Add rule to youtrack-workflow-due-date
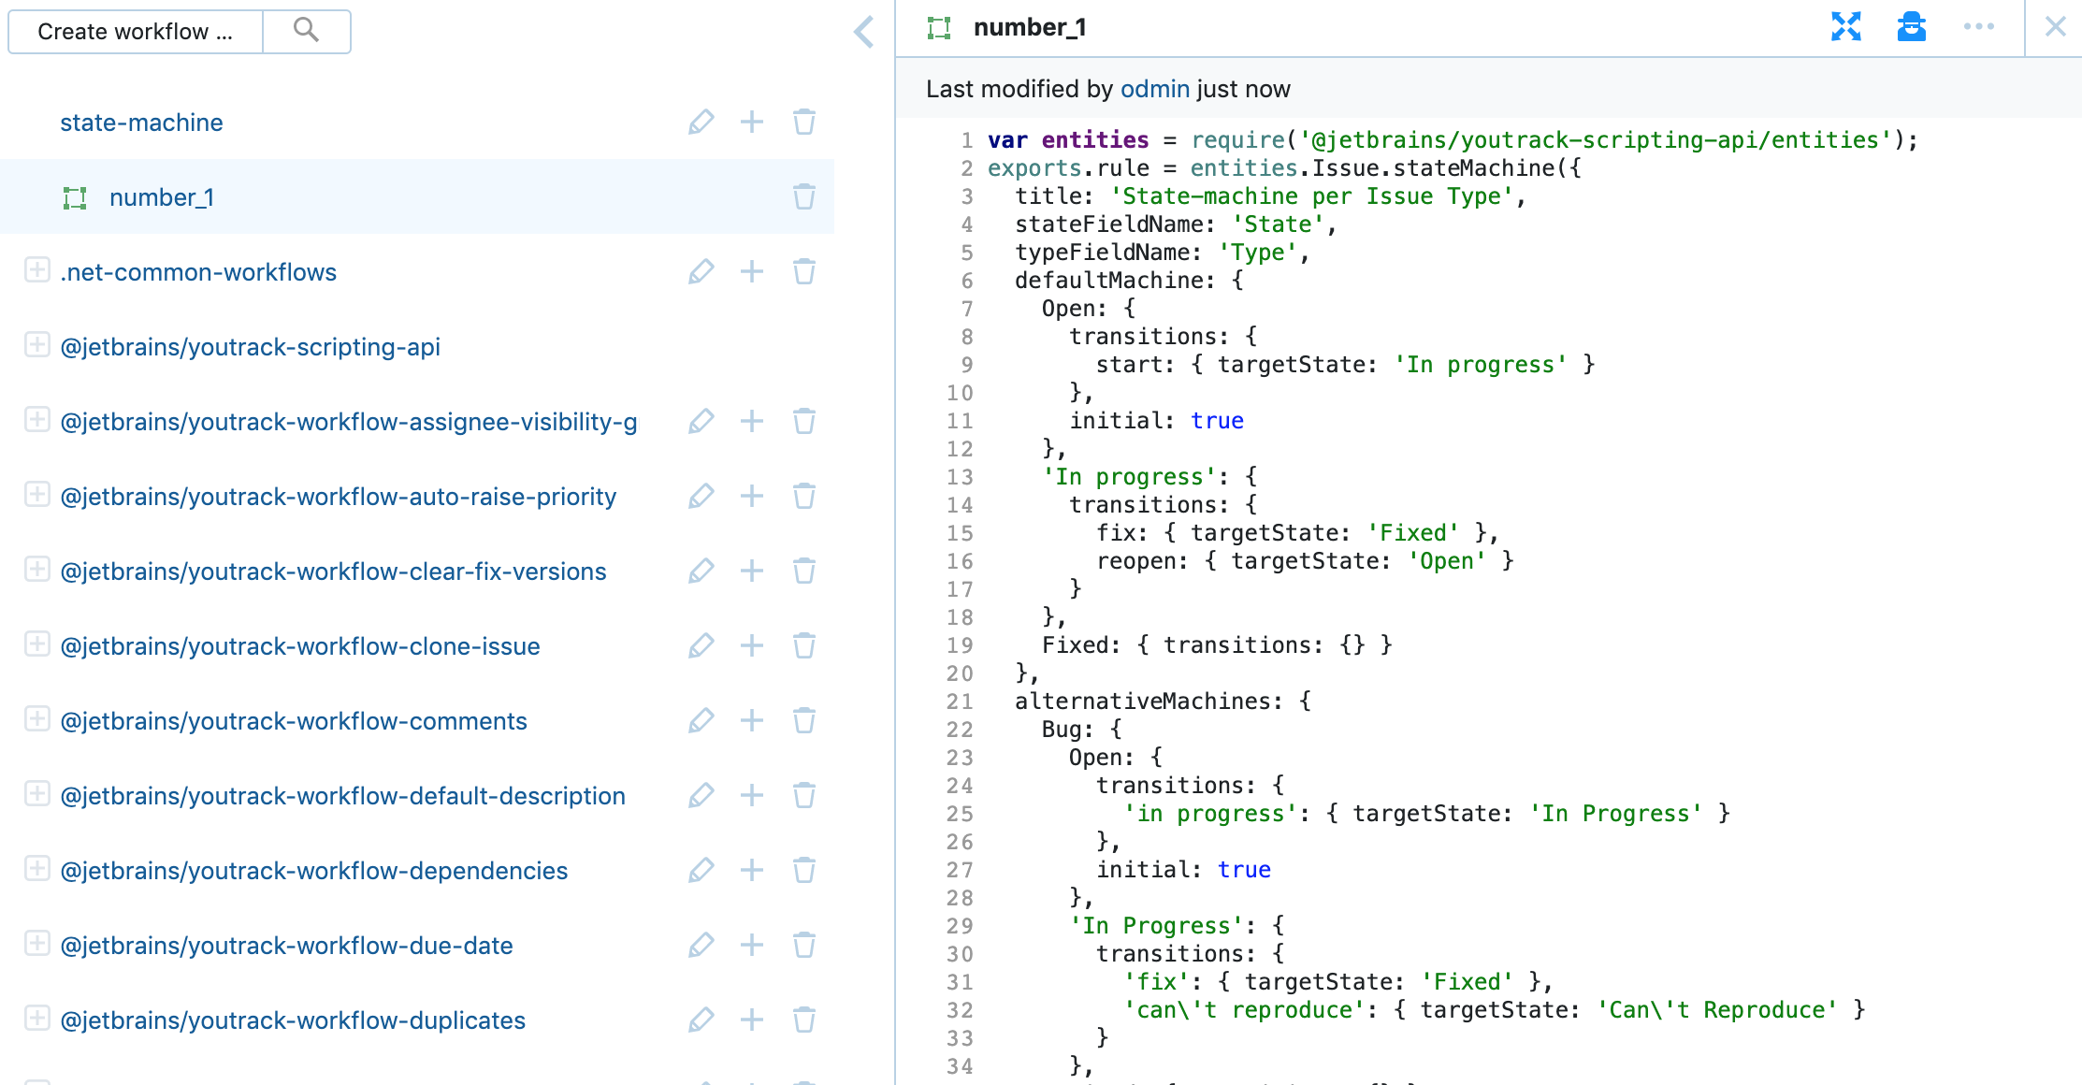2082x1085 pixels. click(751, 946)
